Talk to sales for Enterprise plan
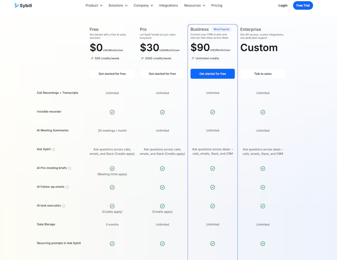 tap(263, 74)
